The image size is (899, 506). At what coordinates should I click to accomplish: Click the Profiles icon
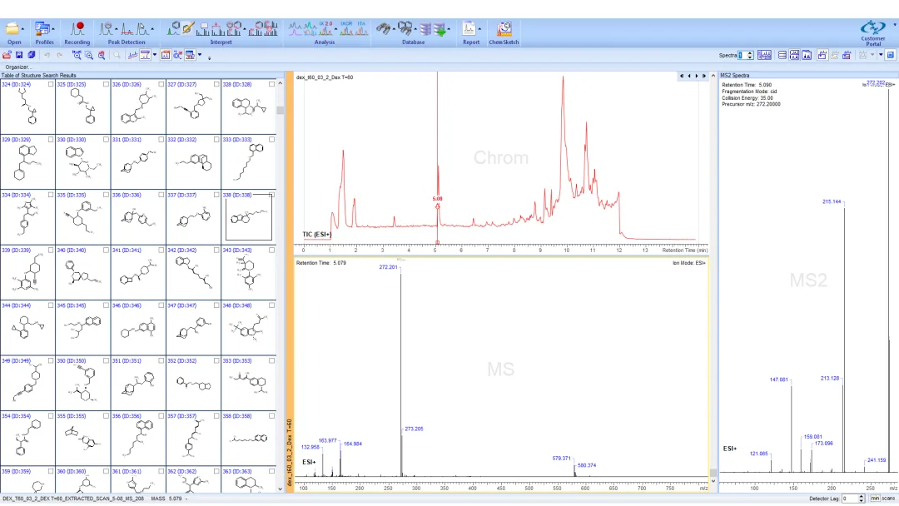point(42,28)
